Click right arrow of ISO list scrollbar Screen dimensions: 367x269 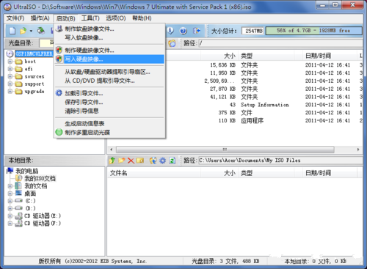tap(358, 150)
